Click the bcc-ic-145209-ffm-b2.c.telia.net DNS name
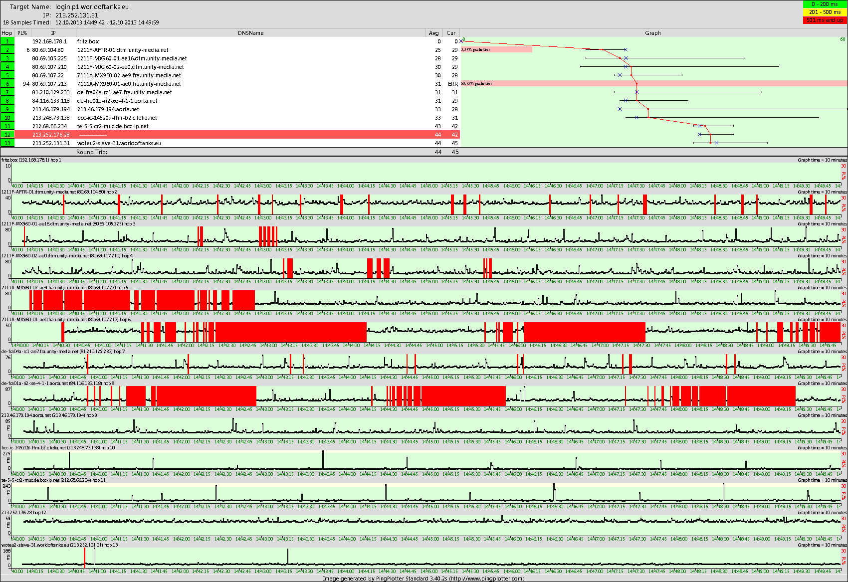This screenshot has height=582, width=848. [x=117, y=118]
